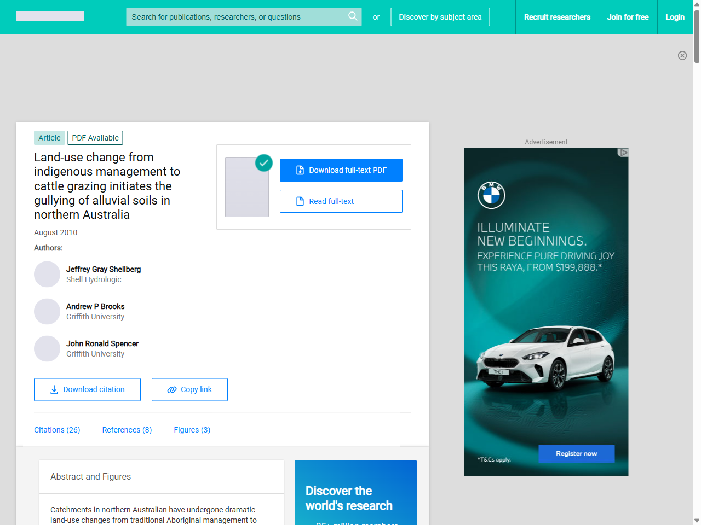Download the full-text PDF
Viewport: 701px width, 525px height.
pos(341,170)
